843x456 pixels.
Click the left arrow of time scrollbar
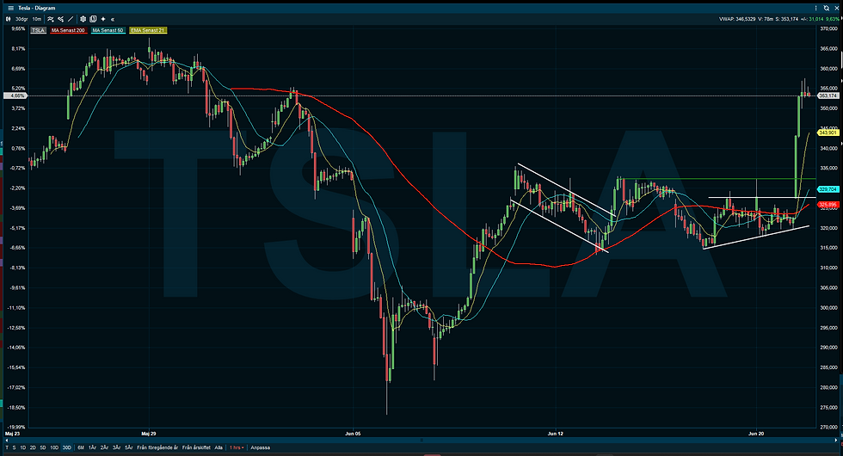point(7,440)
